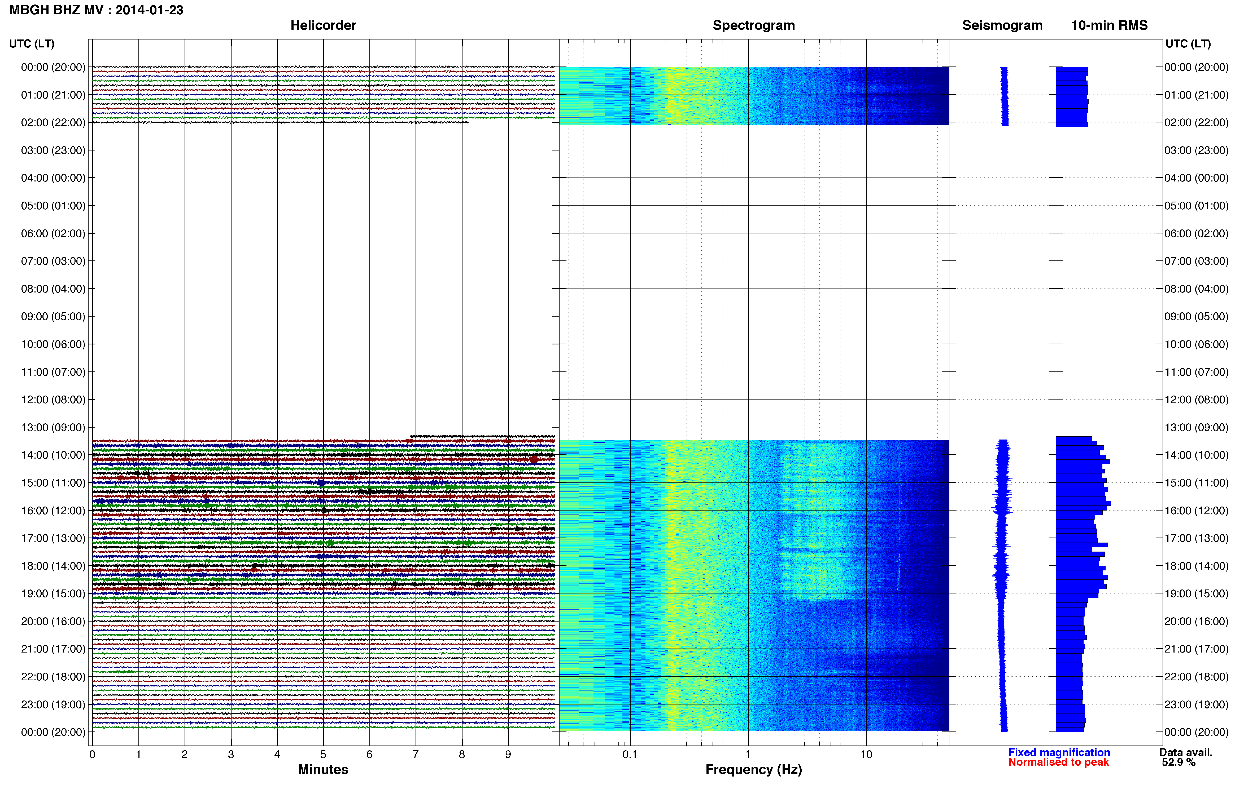Click the 'Fixed magnification' blue legend text
Screen dimensions: 1257x785
point(1058,752)
